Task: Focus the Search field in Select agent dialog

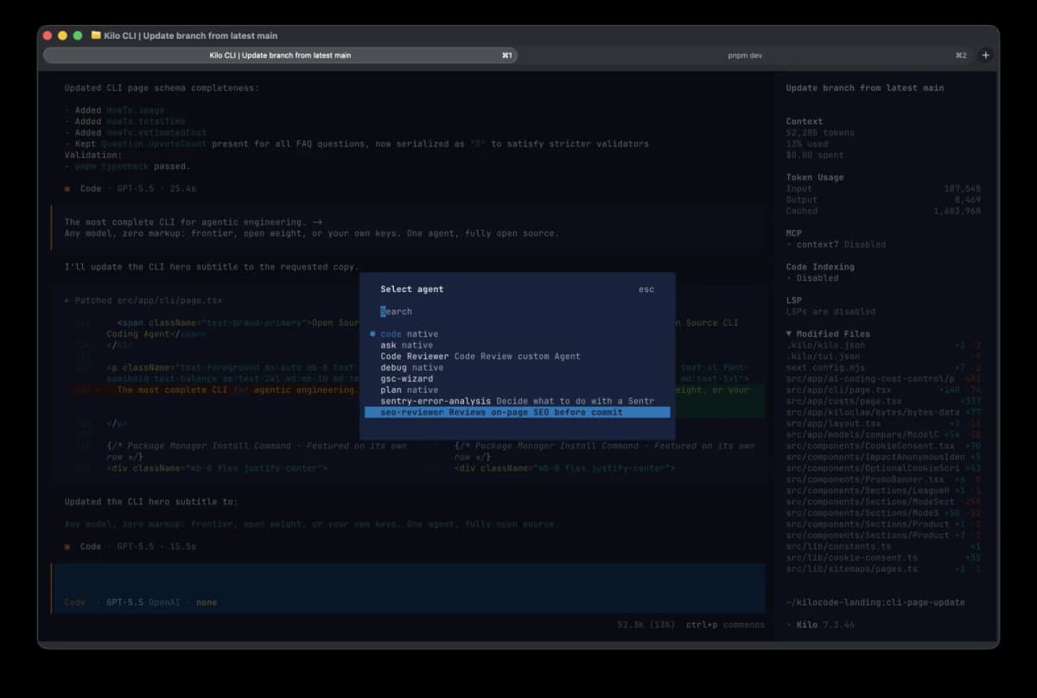Action: click(x=517, y=311)
